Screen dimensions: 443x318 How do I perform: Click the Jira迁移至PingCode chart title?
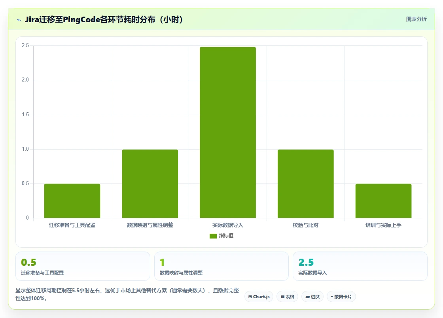(x=104, y=19)
